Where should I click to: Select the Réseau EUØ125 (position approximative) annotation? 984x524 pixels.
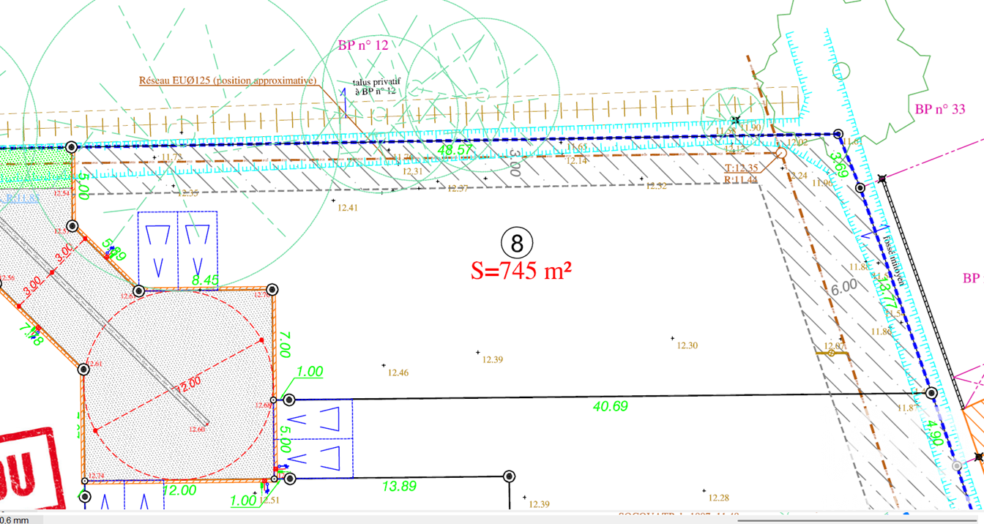(228, 81)
